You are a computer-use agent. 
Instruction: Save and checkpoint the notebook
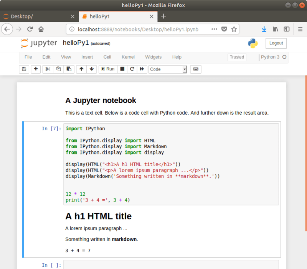(x=23, y=69)
